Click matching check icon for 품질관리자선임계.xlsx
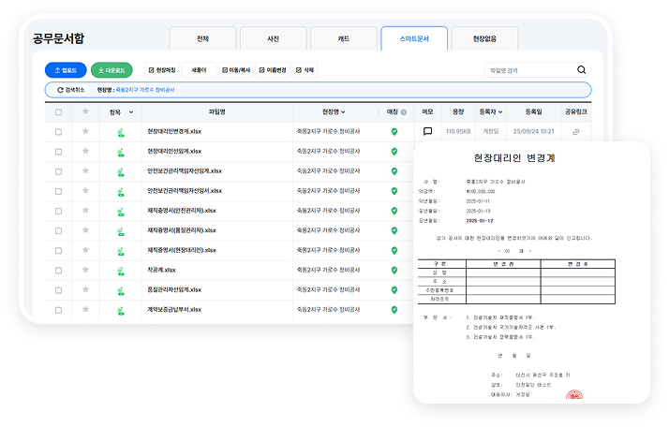This screenshot has height=427, width=669. click(x=394, y=289)
